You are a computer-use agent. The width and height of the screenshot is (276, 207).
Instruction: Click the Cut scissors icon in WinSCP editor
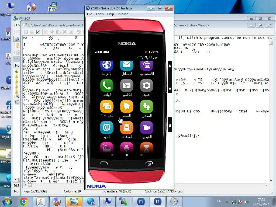tap(52, 32)
